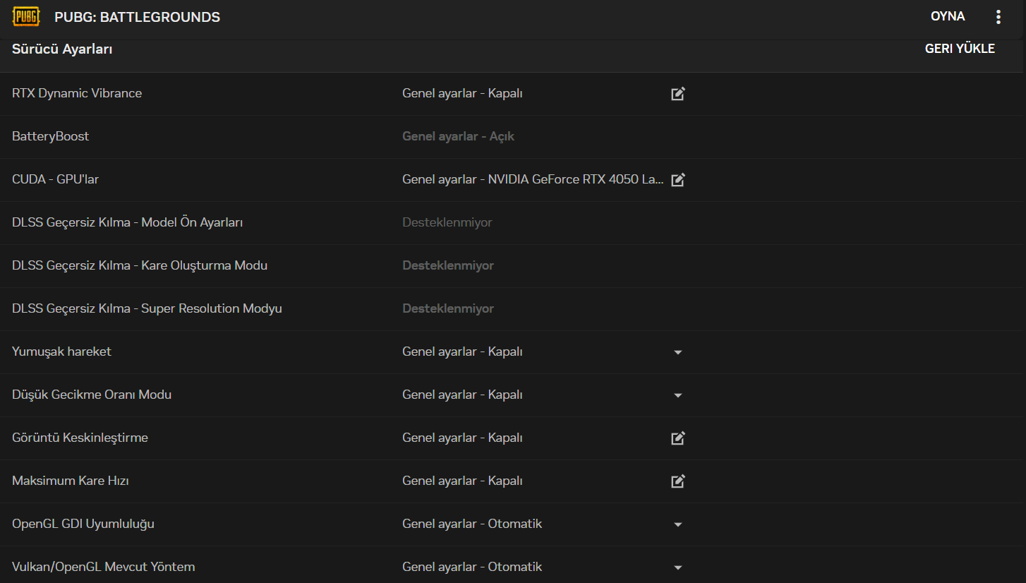Click DLSS Geçersiz Kılma - Kare Oluşturma Modu
1026x583 pixels.
click(140, 265)
